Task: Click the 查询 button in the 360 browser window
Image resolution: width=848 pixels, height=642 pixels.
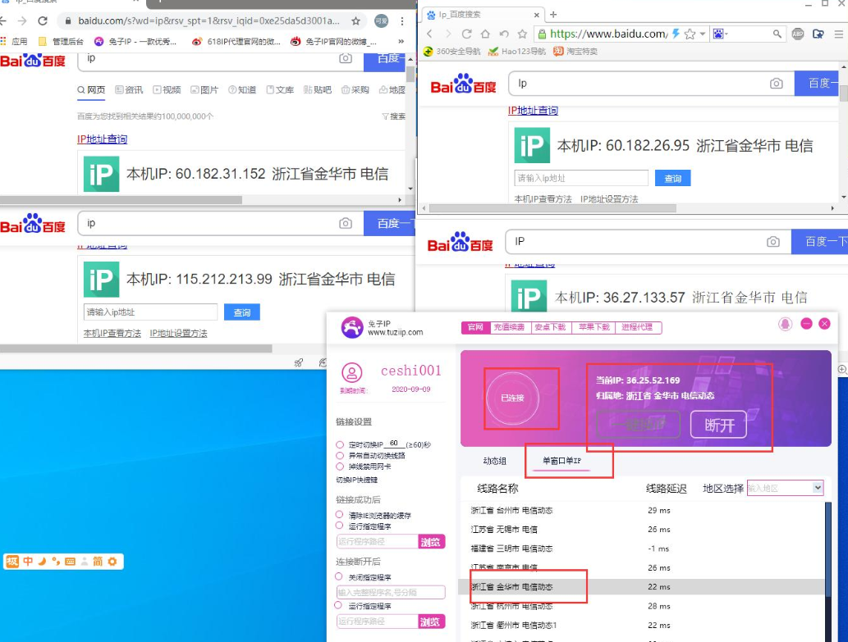Action: pyautogui.click(x=673, y=178)
